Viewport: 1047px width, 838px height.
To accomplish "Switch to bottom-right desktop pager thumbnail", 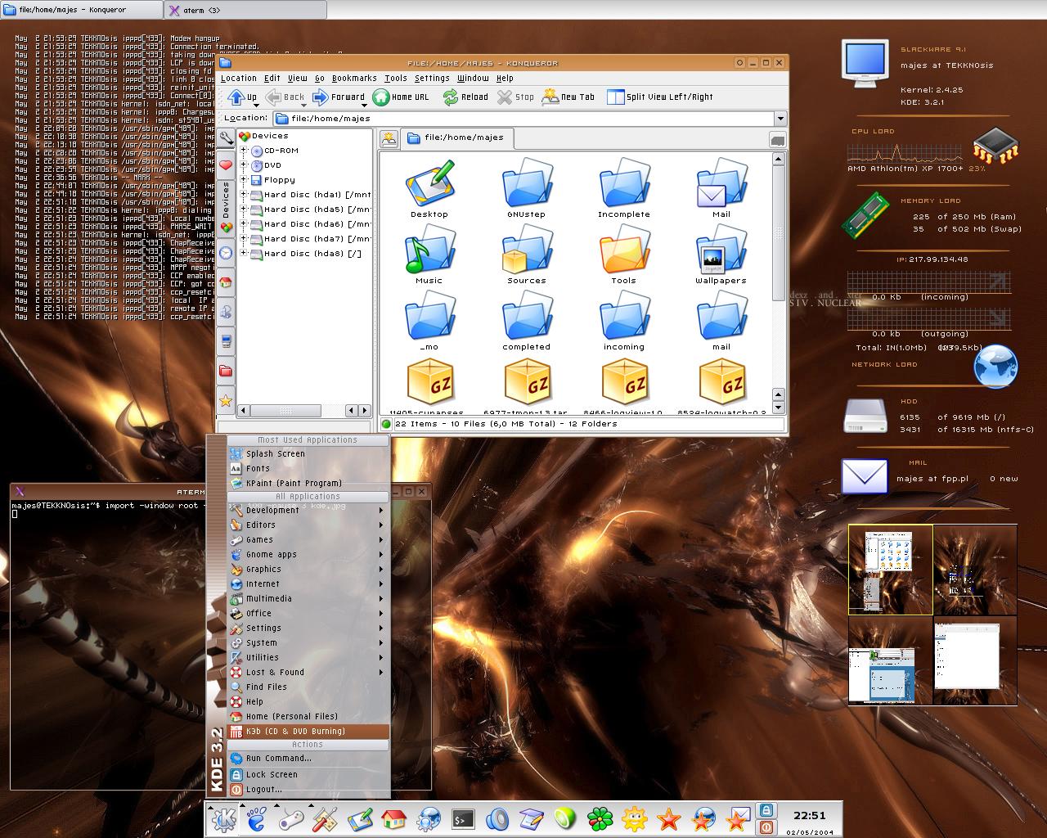I will pyautogui.click(x=975, y=660).
